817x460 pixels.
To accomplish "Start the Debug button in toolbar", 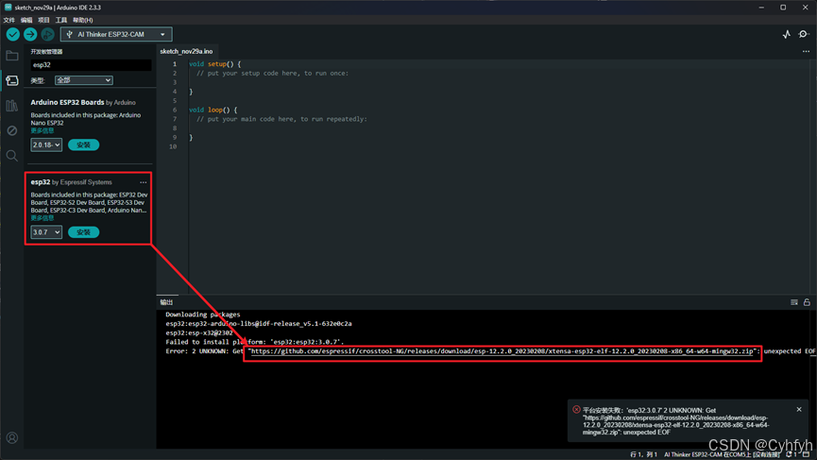I will pos(47,34).
